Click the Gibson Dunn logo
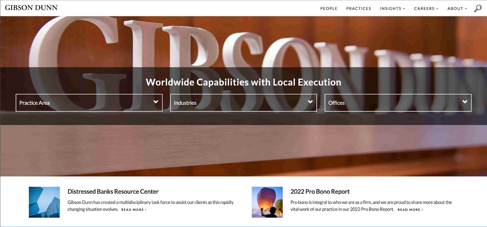This screenshot has width=487, height=227. coord(31,8)
